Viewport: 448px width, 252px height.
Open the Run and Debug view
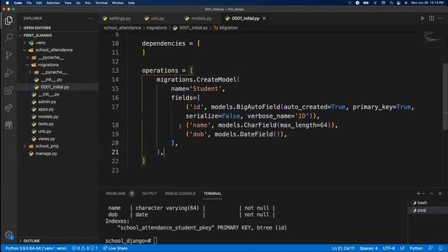[x=9, y=73]
